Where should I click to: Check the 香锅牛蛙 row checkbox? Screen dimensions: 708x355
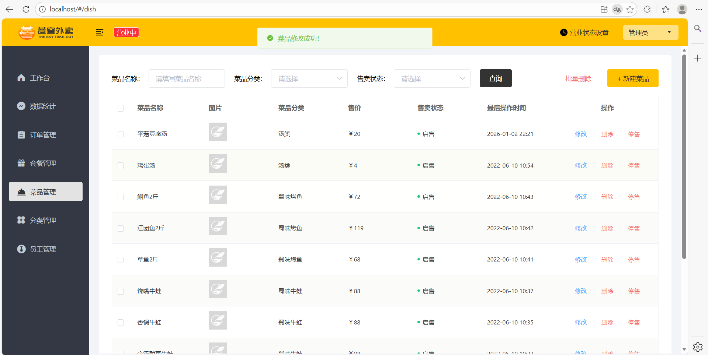pyautogui.click(x=121, y=323)
